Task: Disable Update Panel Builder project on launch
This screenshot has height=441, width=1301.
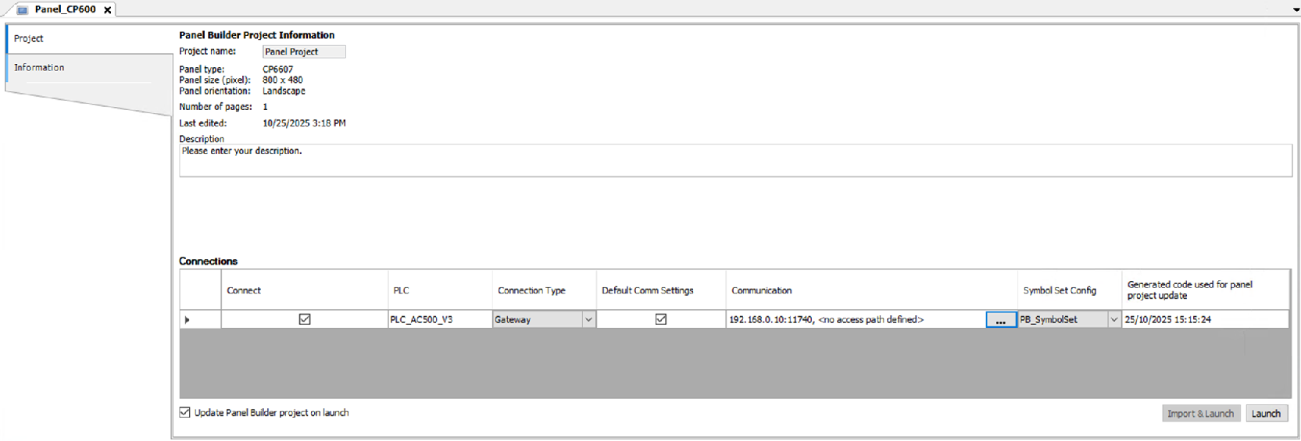Action: pyautogui.click(x=185, y=413)
